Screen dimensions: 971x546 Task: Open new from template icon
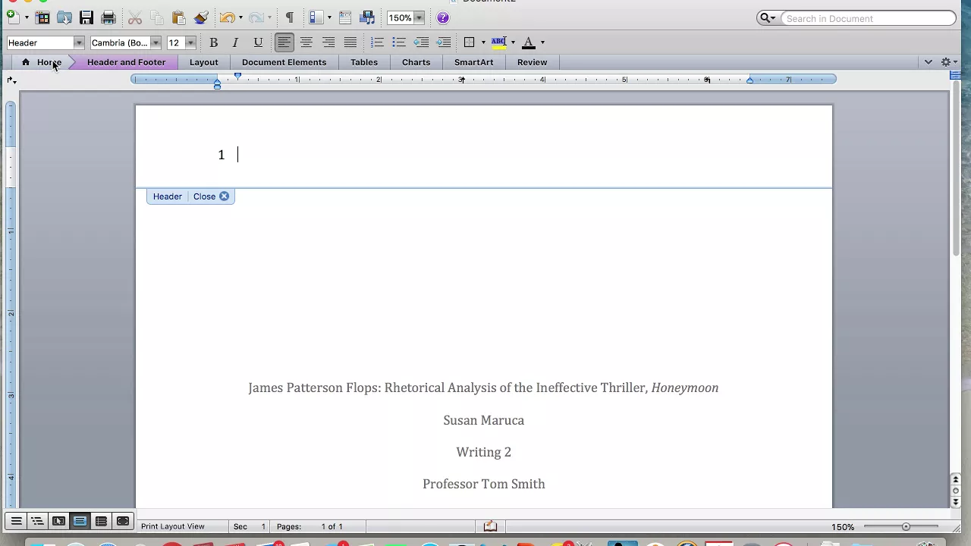coord(43,17)
